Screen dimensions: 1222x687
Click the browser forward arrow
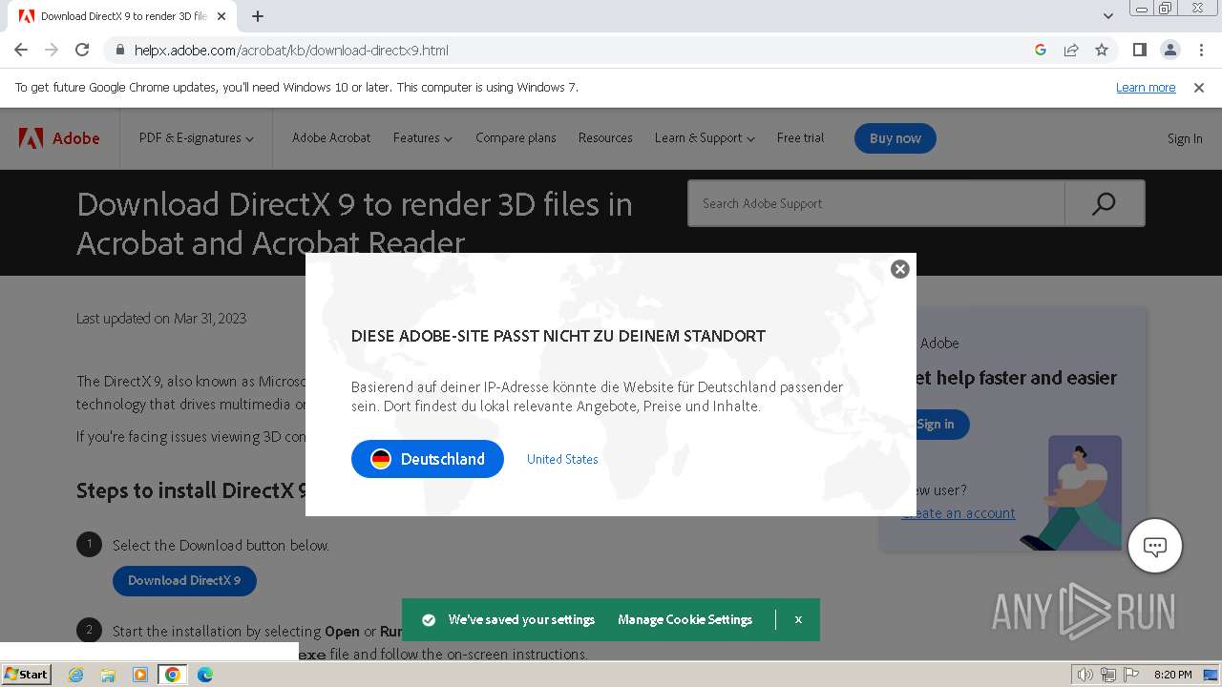(x=52, y=50)
